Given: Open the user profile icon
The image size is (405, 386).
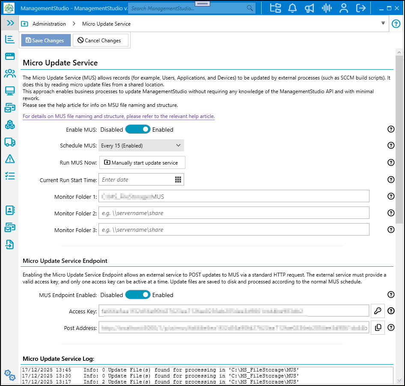Looking at the screenshot, I should coord(343,8).
